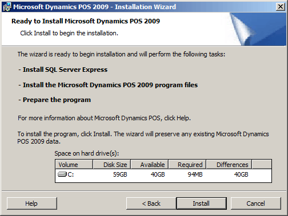The image size is (288, 216).
Task: Click the Required column header
Action: (187, 165)
